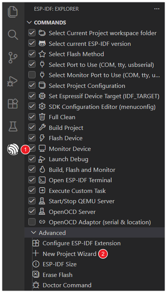Collapse the Advanced section chevron
Viewport: 167px width, 293px height.
[34, 233]
